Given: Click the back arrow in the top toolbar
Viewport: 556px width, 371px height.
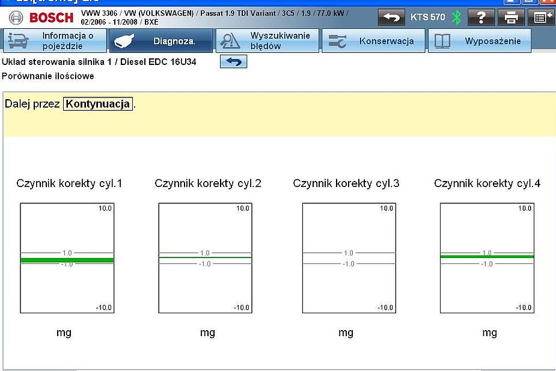Looking at the screenshot, I should (391, 17).
